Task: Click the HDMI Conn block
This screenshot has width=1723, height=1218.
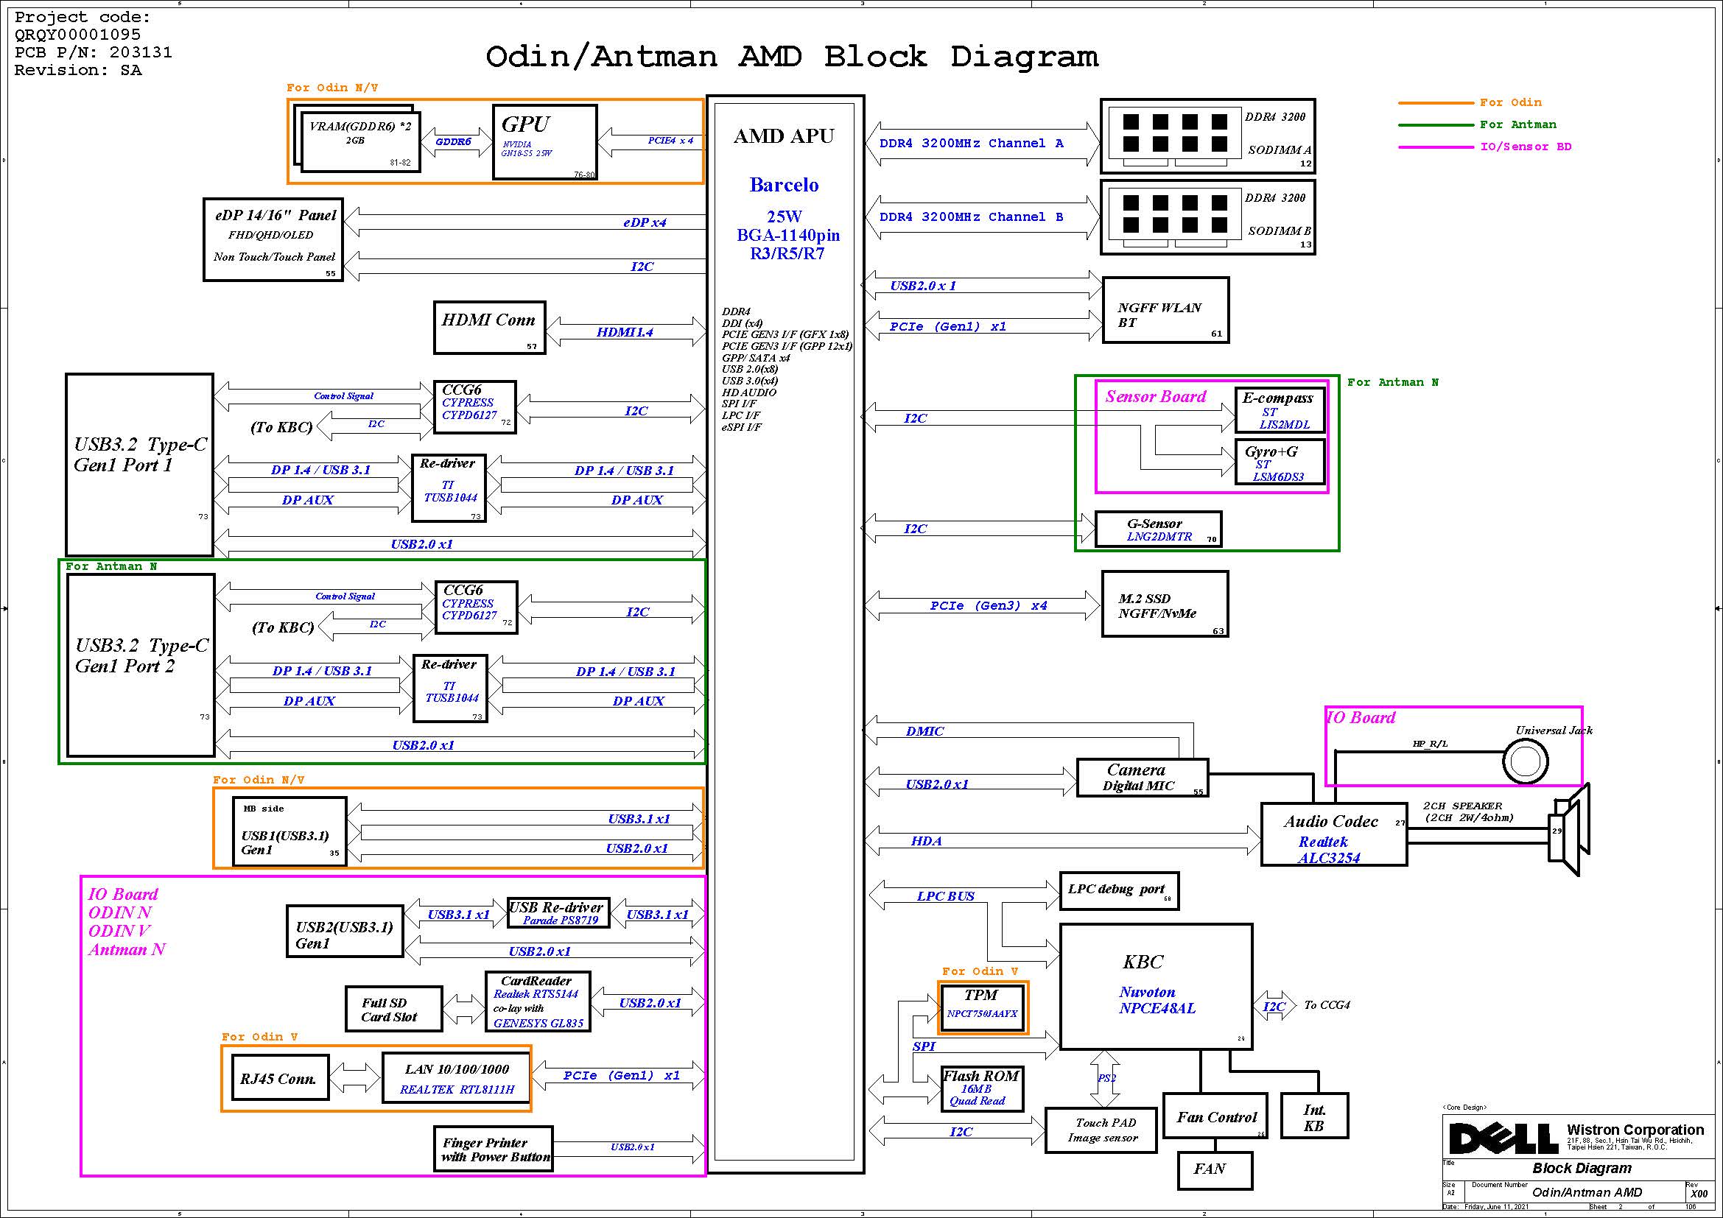Action: 489,328
